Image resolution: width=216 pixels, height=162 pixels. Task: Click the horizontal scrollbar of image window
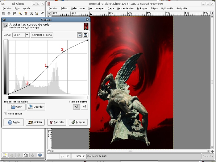point(130,151)
